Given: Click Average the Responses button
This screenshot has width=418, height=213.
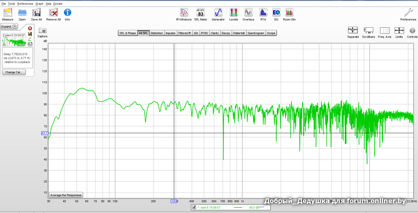Looking at the screenshot, I should click(66, 194).
